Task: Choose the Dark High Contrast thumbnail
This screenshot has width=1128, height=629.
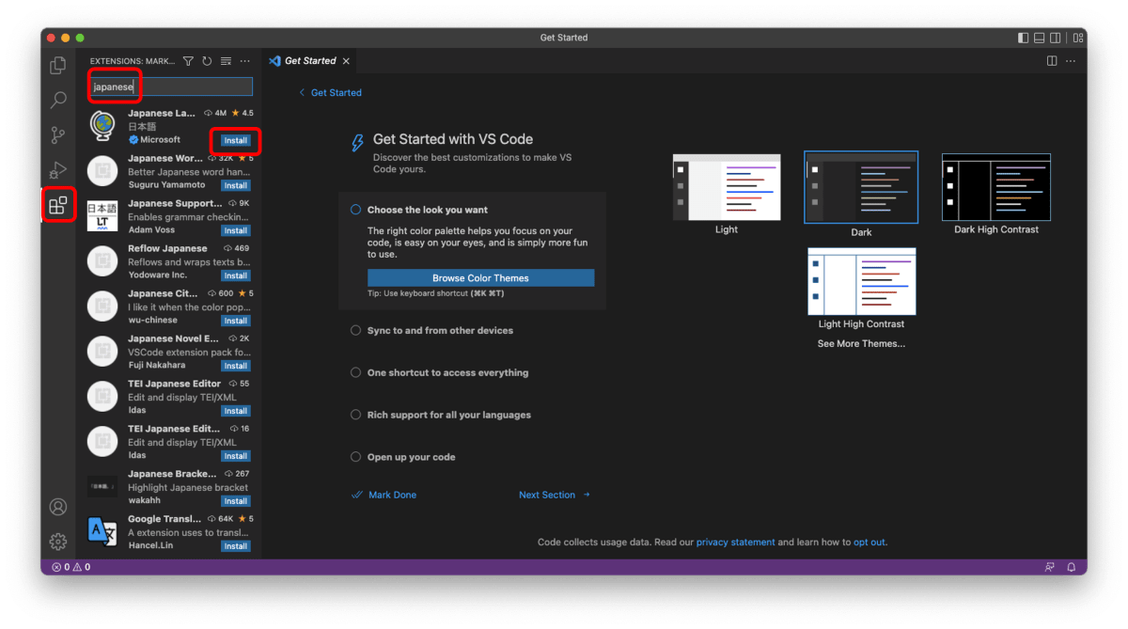Action: (x=996, y=188)
